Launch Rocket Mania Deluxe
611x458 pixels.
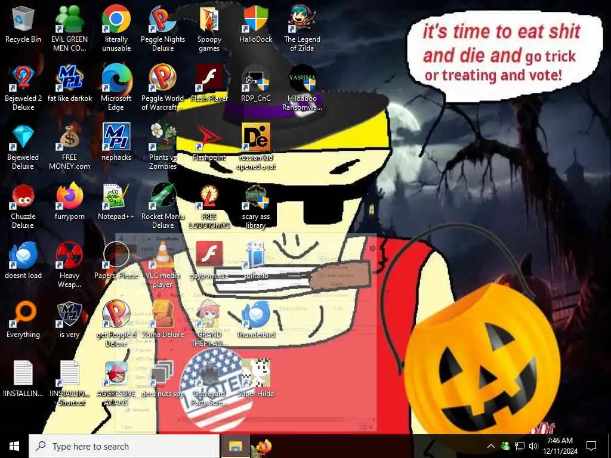pos(163,206)
